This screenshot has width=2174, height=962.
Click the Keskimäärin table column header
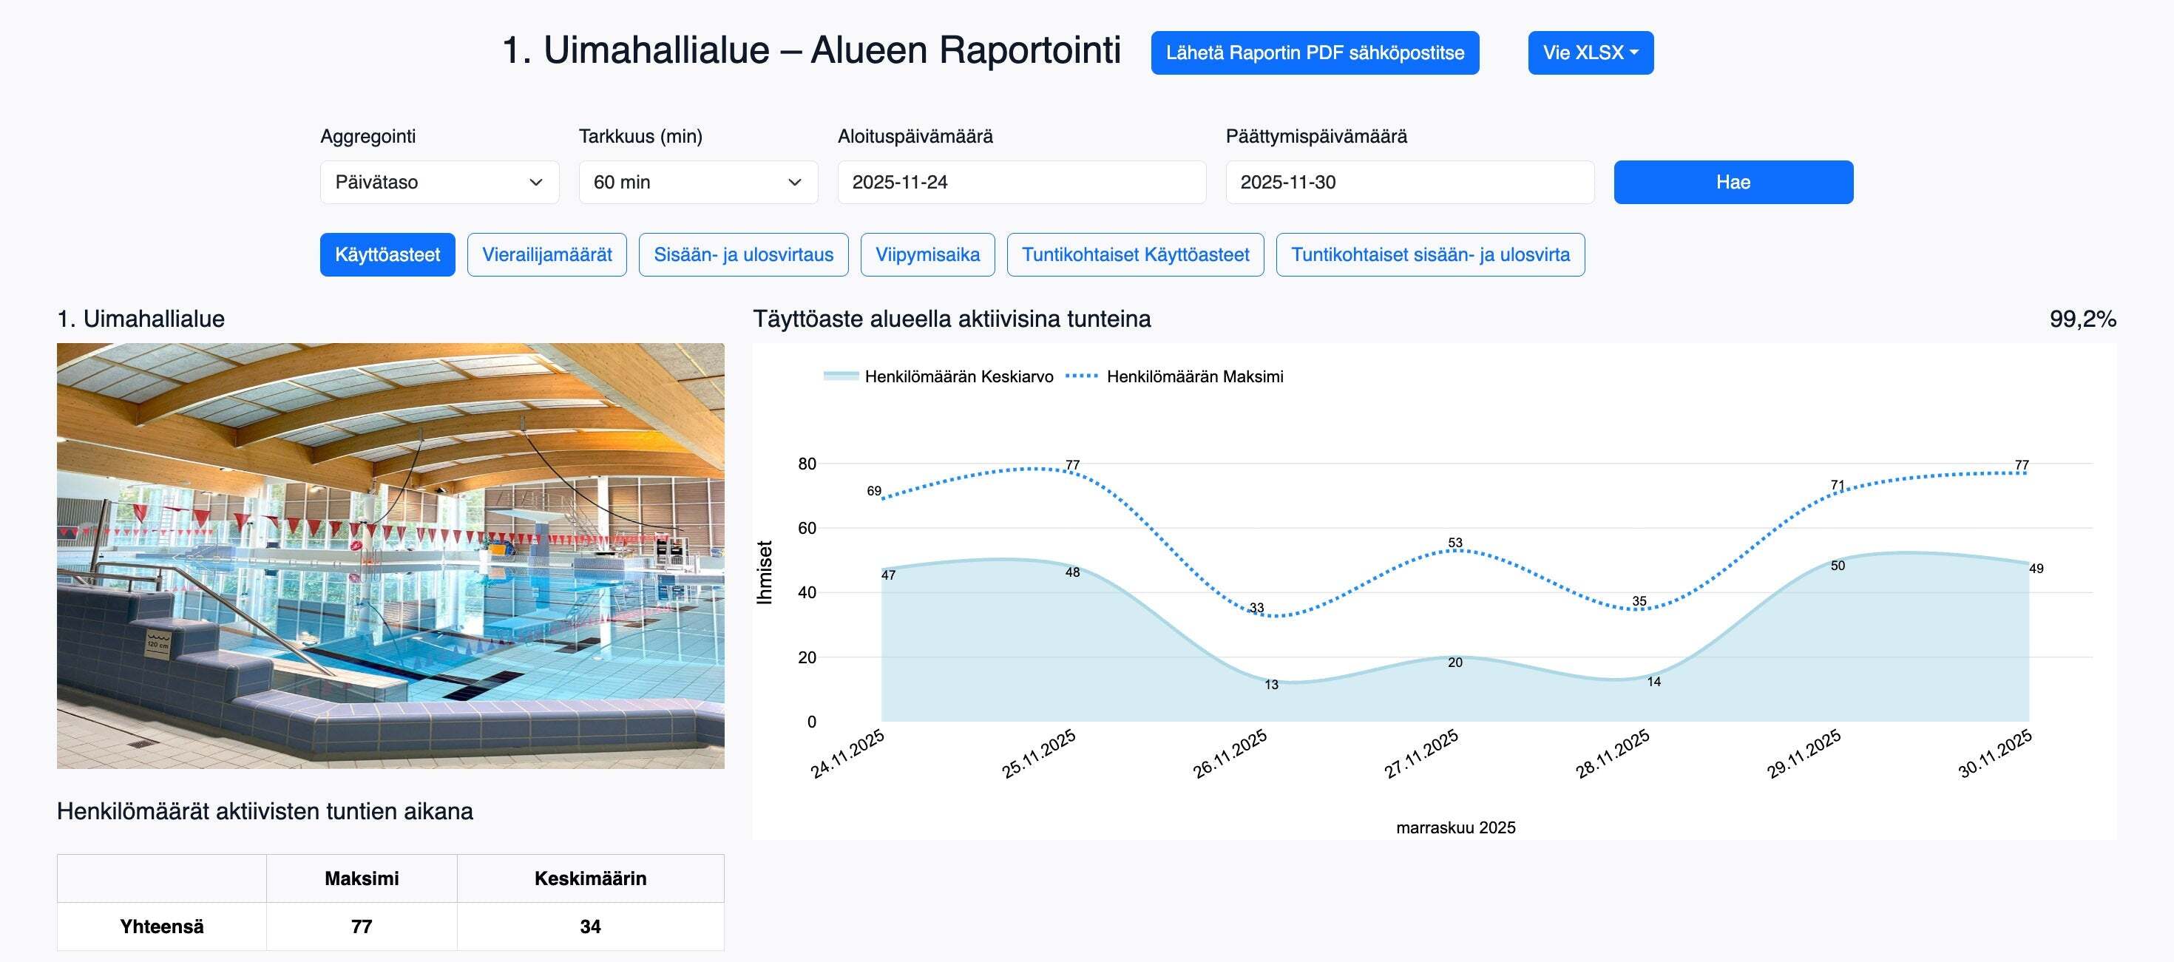590,878
